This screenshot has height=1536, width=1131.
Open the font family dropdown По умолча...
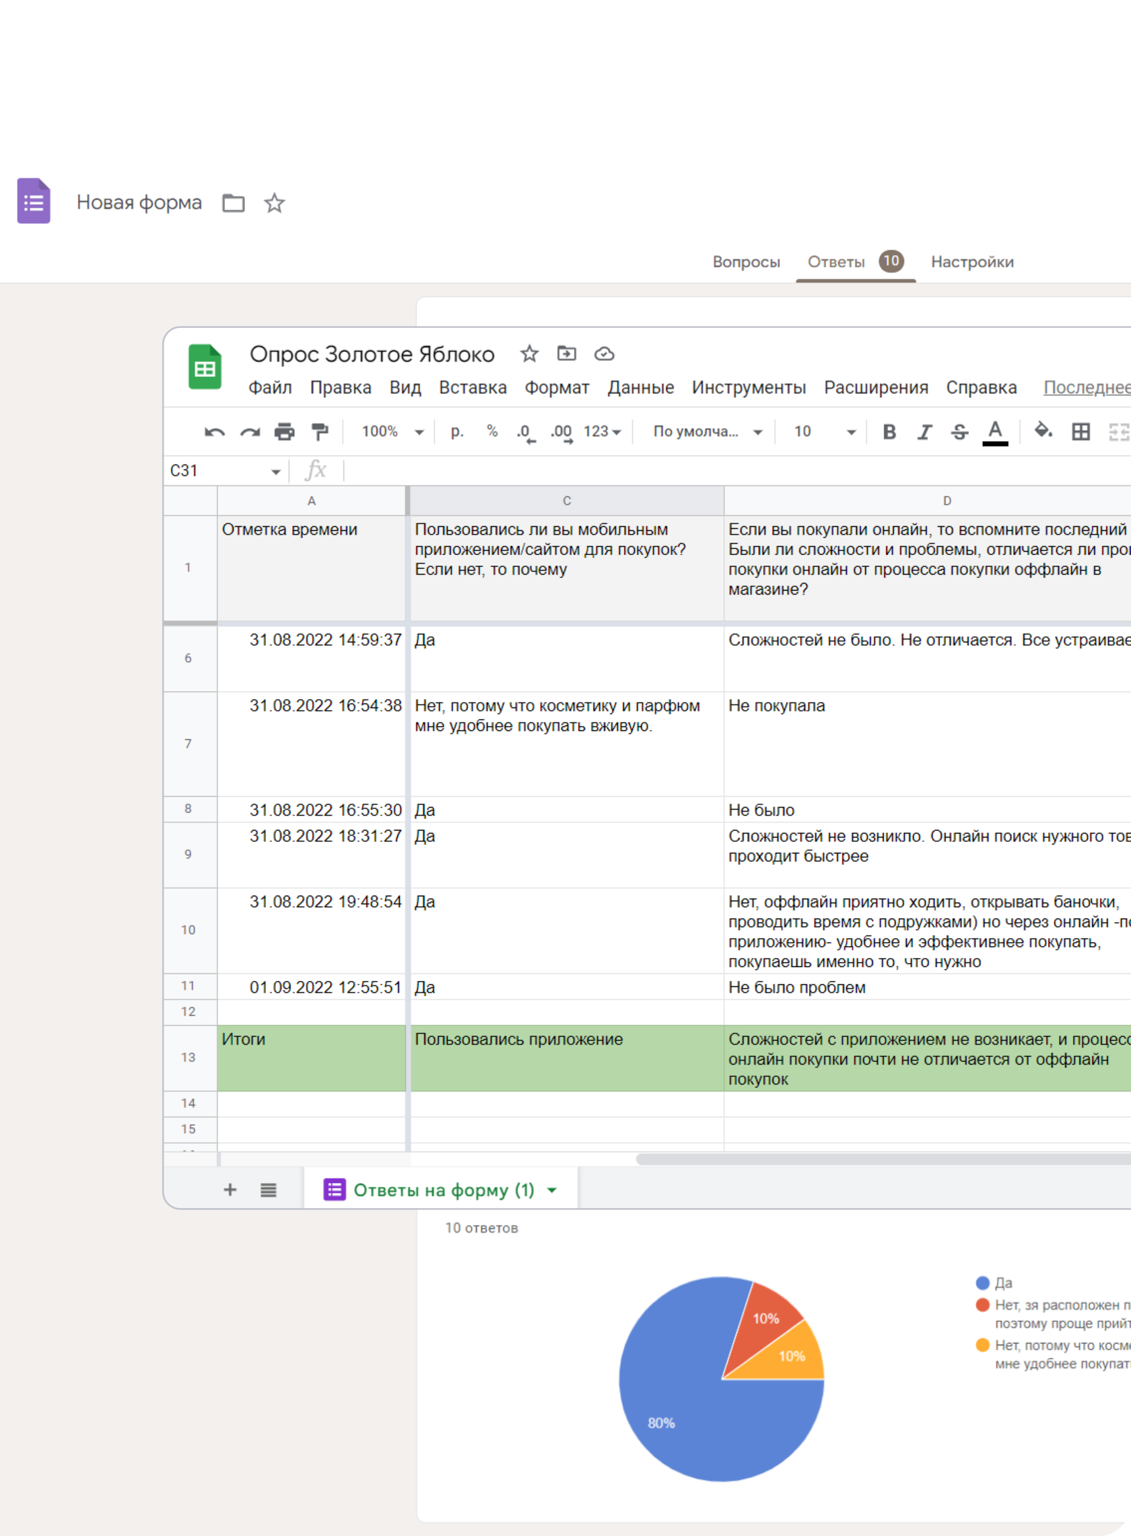tap(708, 432)
